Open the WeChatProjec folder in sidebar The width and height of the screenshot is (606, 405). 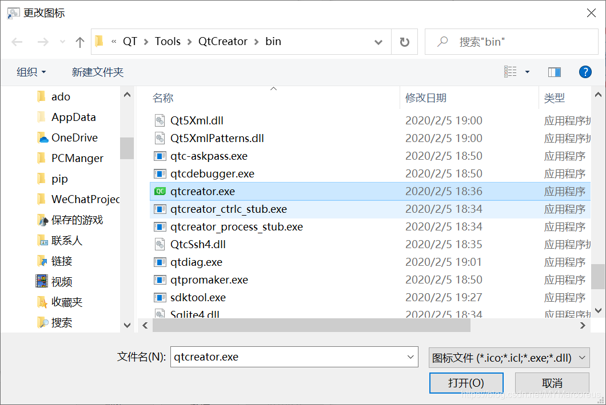point(78,200)
